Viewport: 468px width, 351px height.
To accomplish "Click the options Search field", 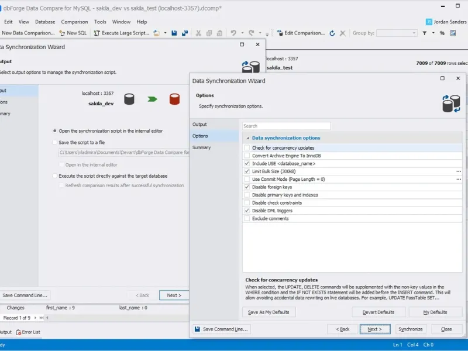I will pos(287,126).
